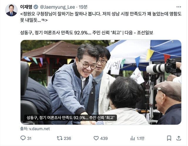Open the share upload icon
Viewport: 188px width, 146px height.
click(x=179, y=138)
